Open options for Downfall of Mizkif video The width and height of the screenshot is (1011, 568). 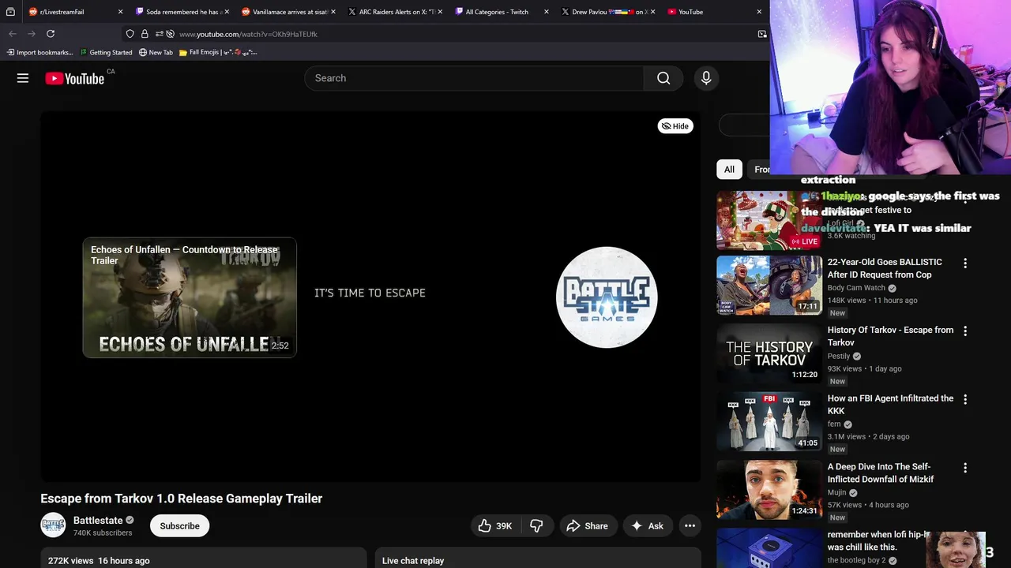(964, 467)
